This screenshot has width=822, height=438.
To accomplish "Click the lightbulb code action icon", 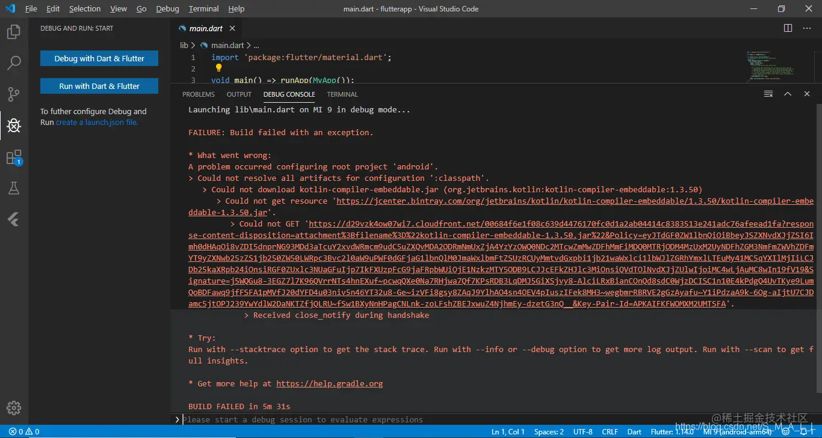I will click(x=219, y=68).
